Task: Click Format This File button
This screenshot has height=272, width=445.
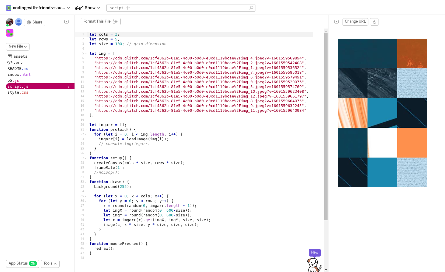Action: [x=101, y=21]
